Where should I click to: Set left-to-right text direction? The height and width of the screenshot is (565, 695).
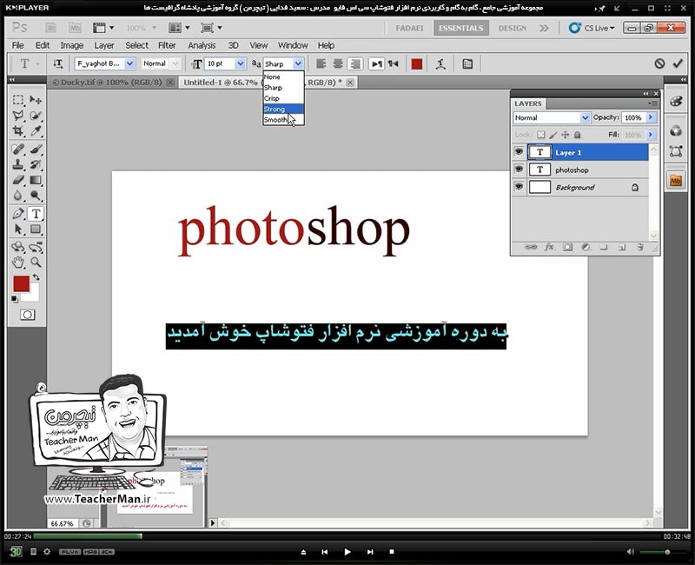click(x=376, y=63)
